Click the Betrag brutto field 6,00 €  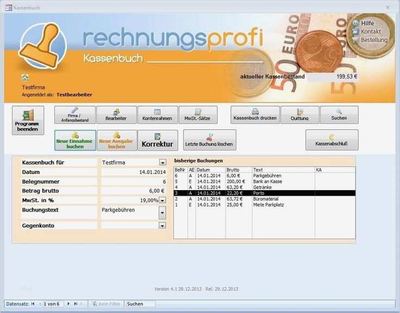coord(134,191)
